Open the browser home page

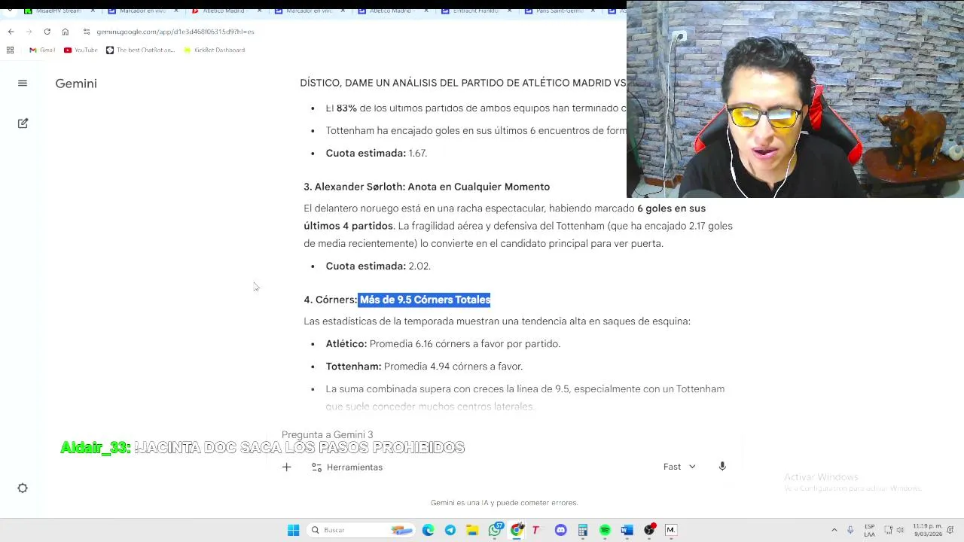pyautogui.click(x=66, y=32)
